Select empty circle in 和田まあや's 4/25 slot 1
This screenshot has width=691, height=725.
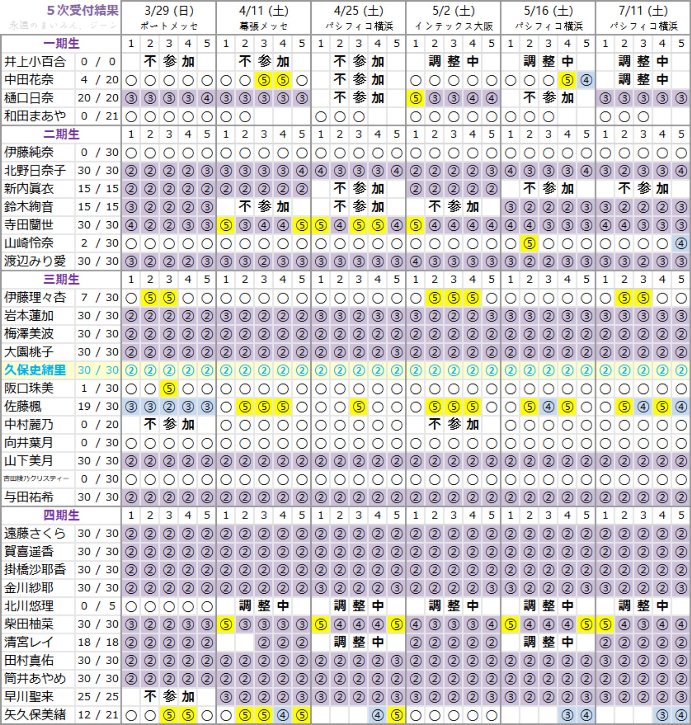321,117
